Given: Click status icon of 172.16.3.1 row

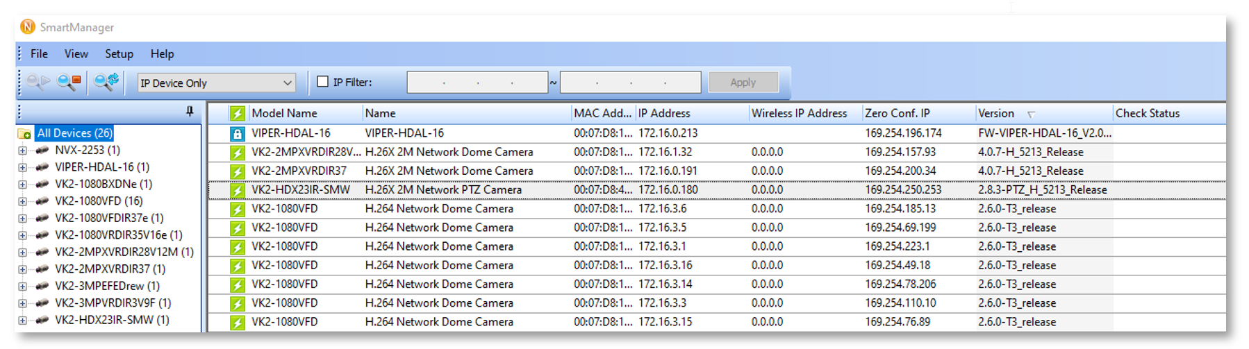Looking at the screenshot, I should 238,247.
